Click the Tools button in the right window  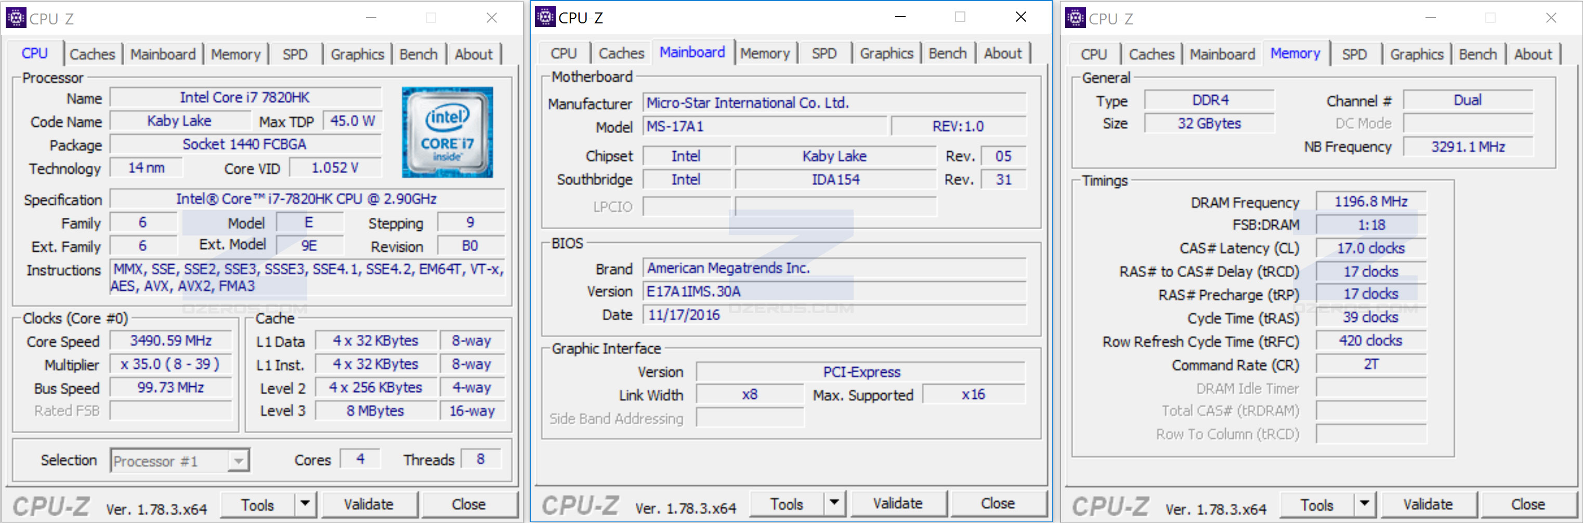1317,505
